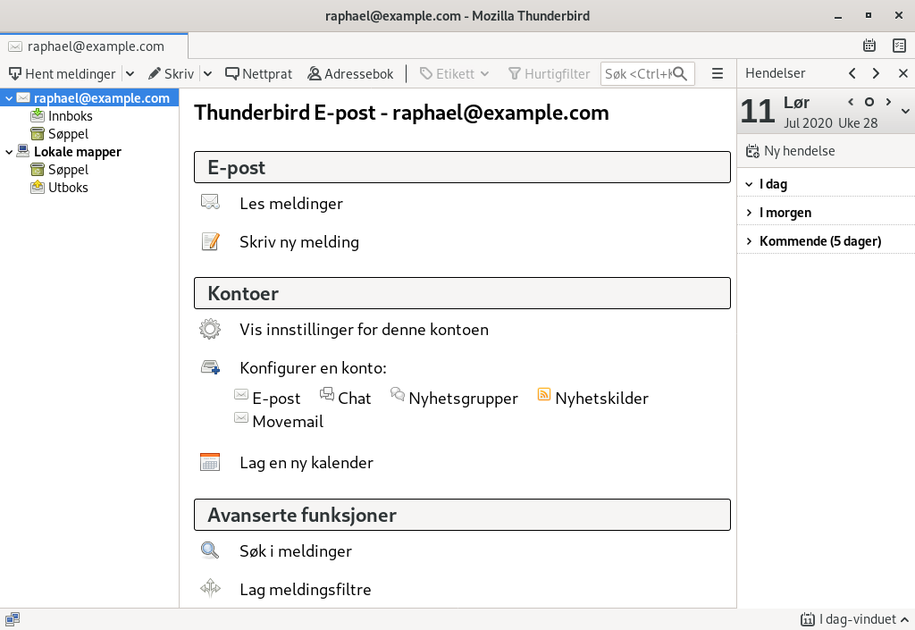Collapse the I dag section
Viewport: 915px width, 630px height.
[x=749, y=183]
